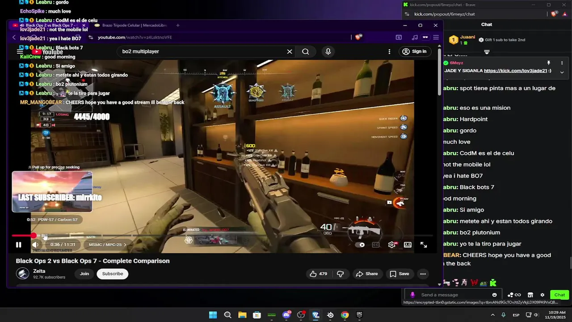Open the Brave browser main menu
Screen dimensions: 572x322
point(436,38)
